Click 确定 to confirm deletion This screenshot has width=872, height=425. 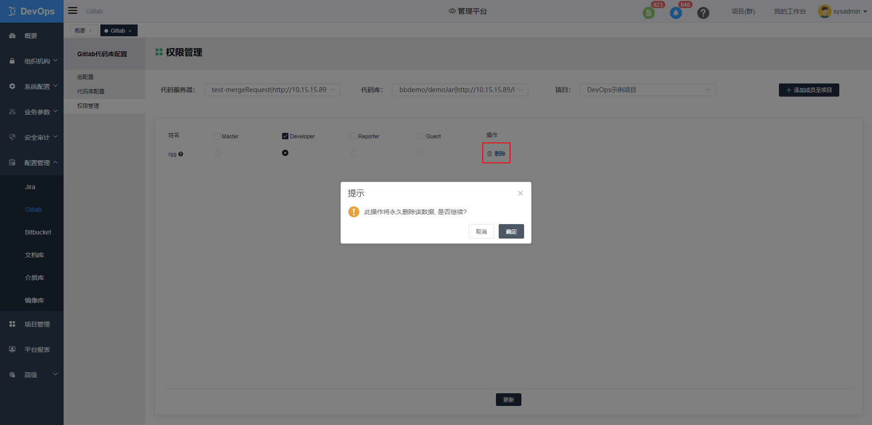[511, 231]
